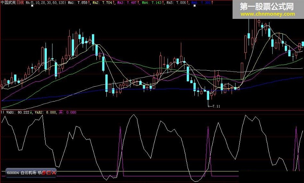Click the 7.11 low price marker

click(214, 106)
